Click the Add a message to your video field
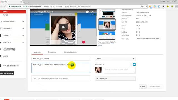This screenshot has height=100, width=178. [x=120, y=70]
